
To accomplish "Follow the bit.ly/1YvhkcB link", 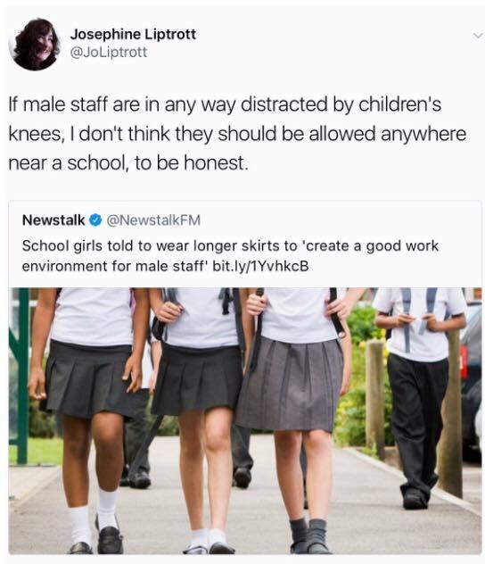I will point(261,266).
